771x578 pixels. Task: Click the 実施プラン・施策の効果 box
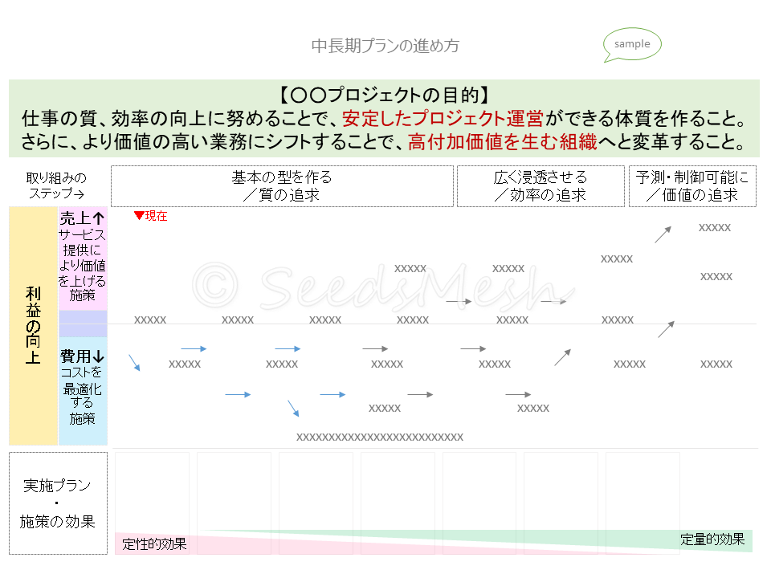pos(58,503)
